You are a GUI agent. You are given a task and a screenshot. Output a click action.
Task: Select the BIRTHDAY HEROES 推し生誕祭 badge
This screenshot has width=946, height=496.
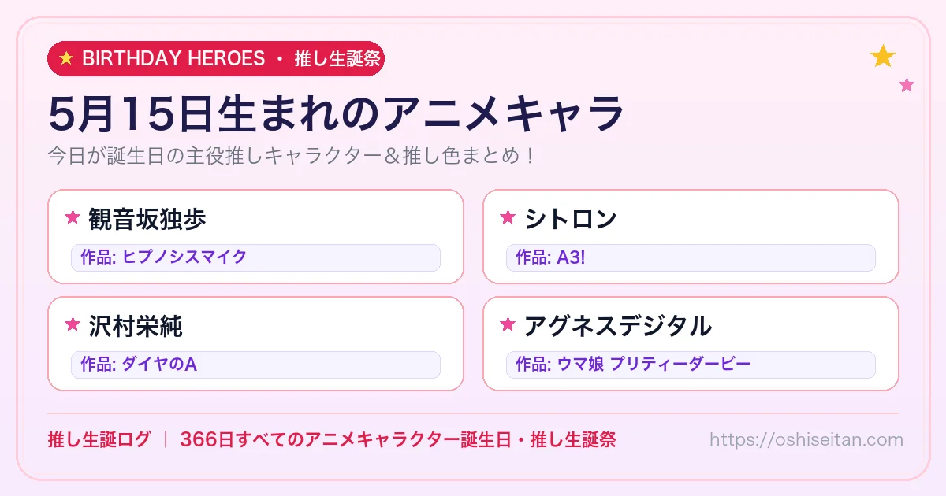[x=216, y=58]
